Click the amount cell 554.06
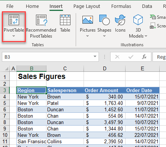This screenshot has height=147, width=166. (105, 116)
